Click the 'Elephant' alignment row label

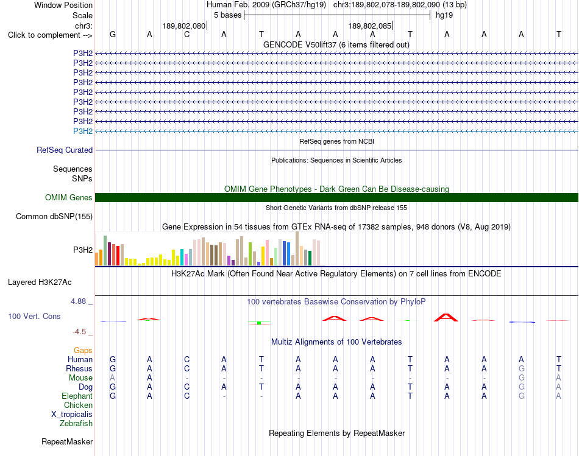click(77, 396)
